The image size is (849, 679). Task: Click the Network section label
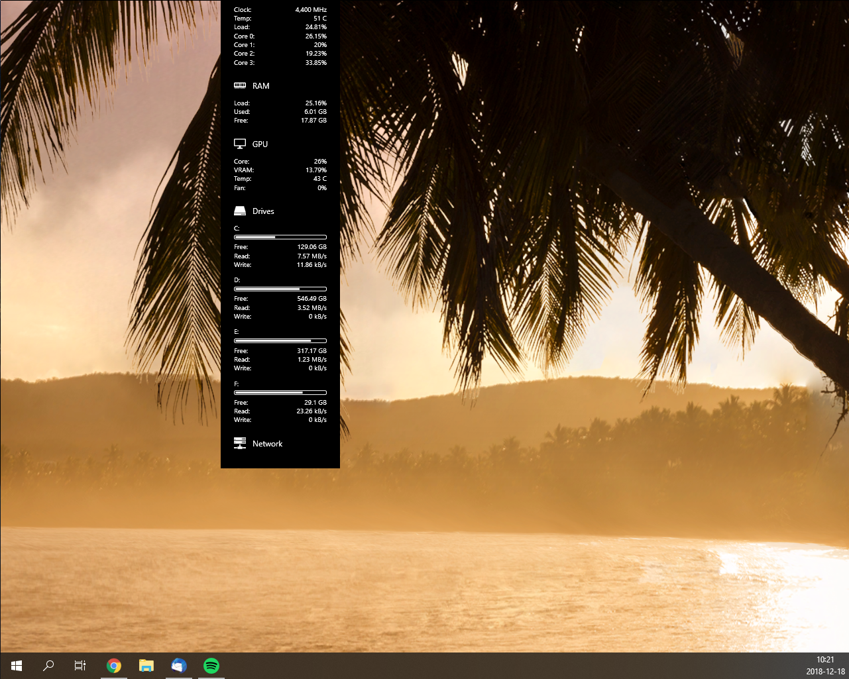(x=268, y=443)
